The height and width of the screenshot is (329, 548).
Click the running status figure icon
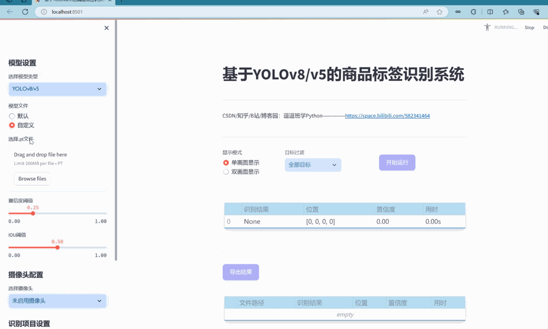coord(487,27)
